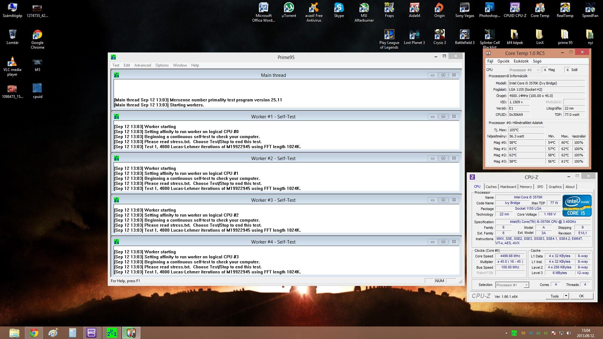Switch to the Caches tab in CPU-Z
The width and height of the screenshot is (603, 339).
491,187
